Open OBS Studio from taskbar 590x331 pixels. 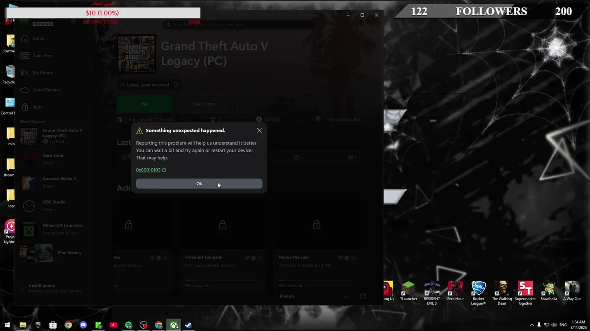coord(144,325)
